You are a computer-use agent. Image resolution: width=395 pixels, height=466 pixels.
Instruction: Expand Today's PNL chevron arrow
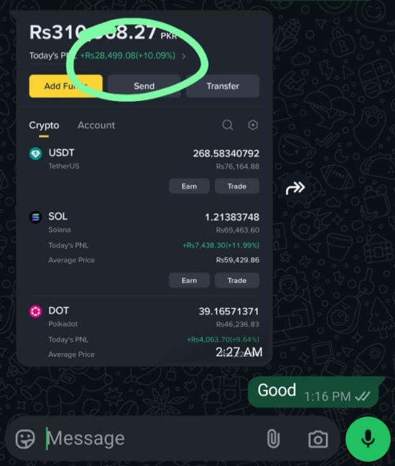tap(184, 56)
